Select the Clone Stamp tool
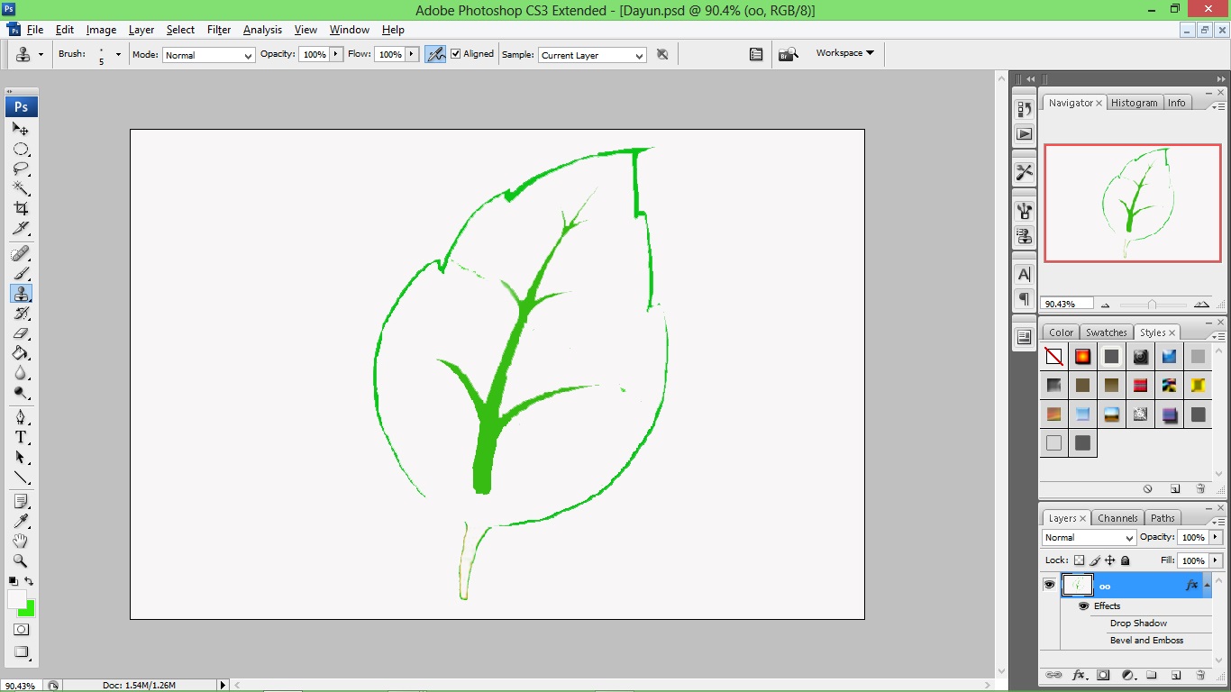Image resolution: width=1231 pixels, height=692 pixels. [20, 293]
